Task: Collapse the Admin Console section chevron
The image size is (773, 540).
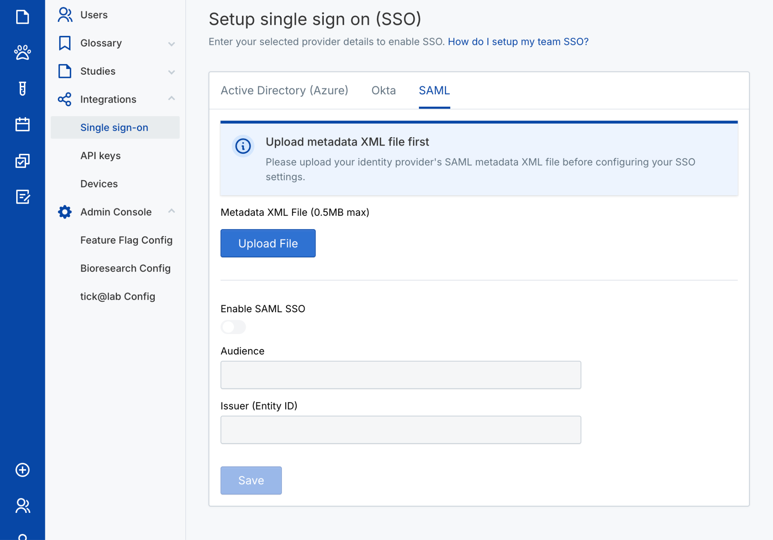Action: click(171, 211)
